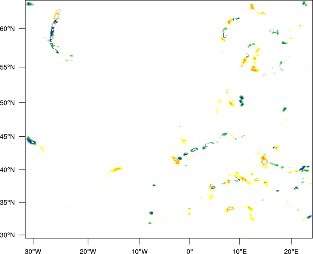Click the 40°N latitude label

click(7, 170)
